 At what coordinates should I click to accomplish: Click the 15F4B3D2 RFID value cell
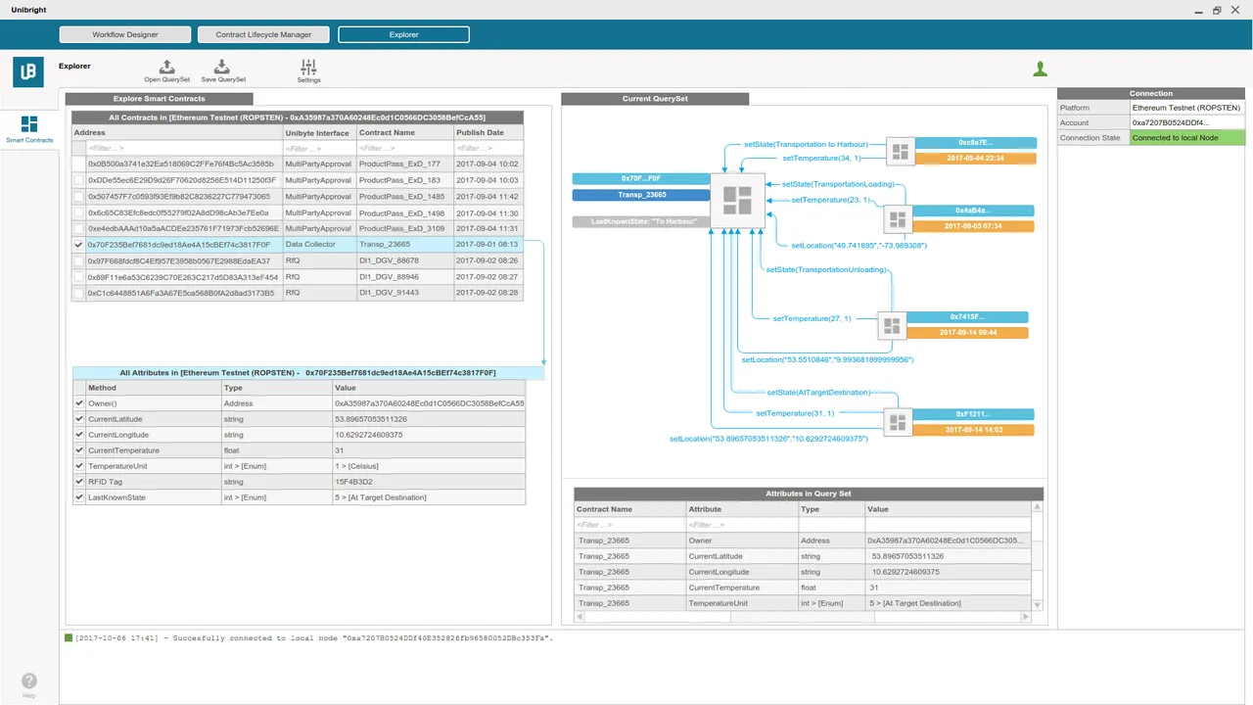pyautogui.click(x=429, y=482)
